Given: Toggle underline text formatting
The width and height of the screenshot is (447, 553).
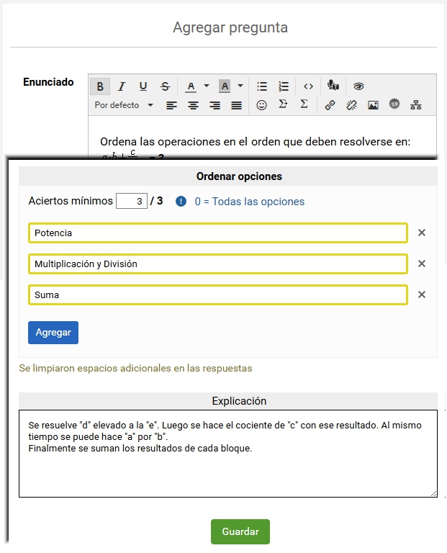Looking at the screenshot, I should [143, 86].
